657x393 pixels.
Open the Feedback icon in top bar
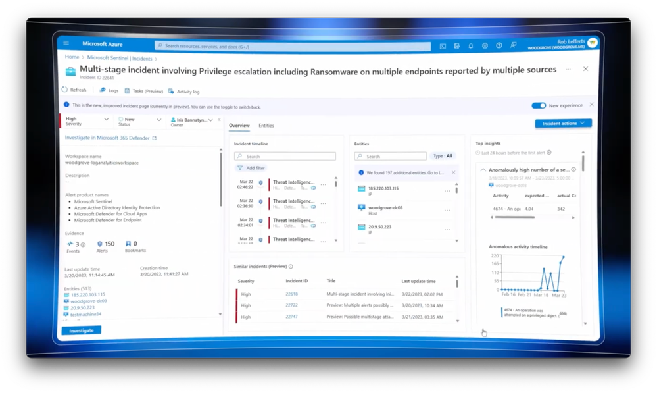coord(513,45)
